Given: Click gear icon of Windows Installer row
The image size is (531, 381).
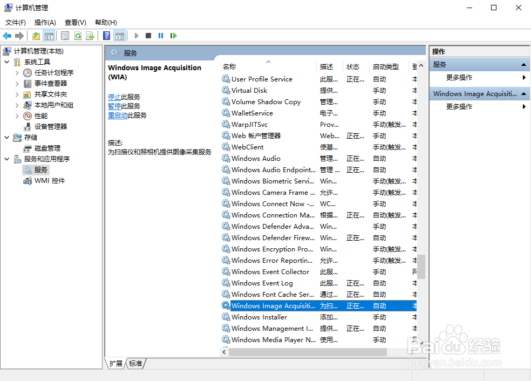Looking at the screenshot, I should click(226, 317).
